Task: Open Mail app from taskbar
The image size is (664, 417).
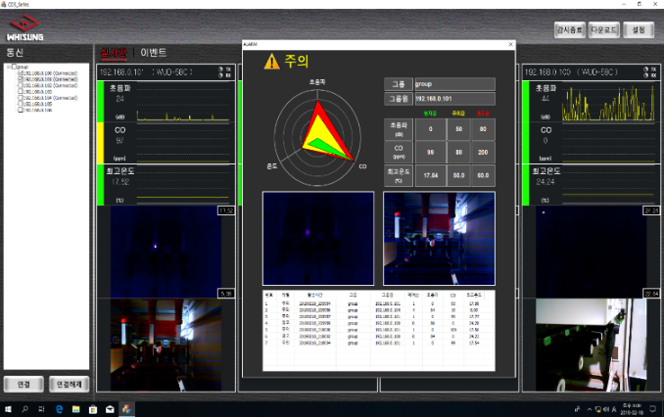Action: (110, 408)
